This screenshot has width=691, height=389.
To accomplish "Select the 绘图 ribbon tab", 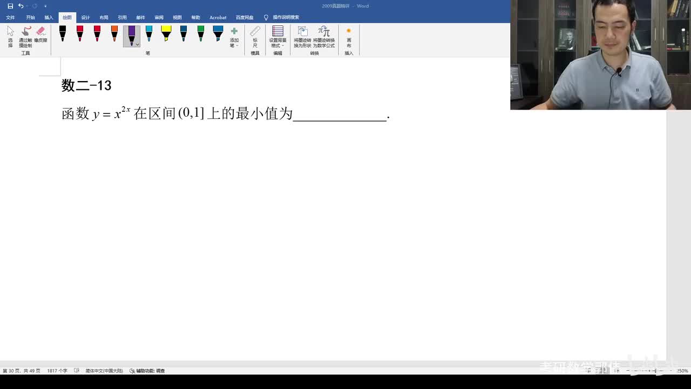I will coord(67,17).
